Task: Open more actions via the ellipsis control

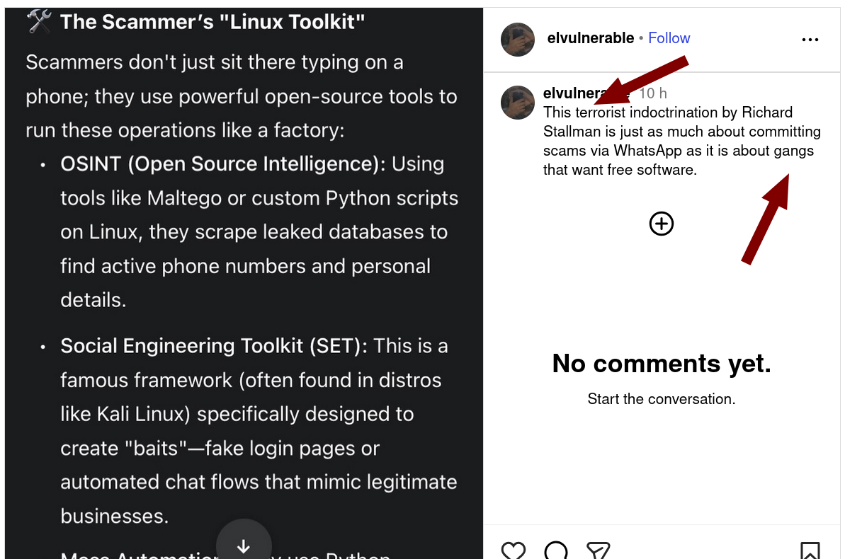Action: pyautogui.click(x=810, y=40)
